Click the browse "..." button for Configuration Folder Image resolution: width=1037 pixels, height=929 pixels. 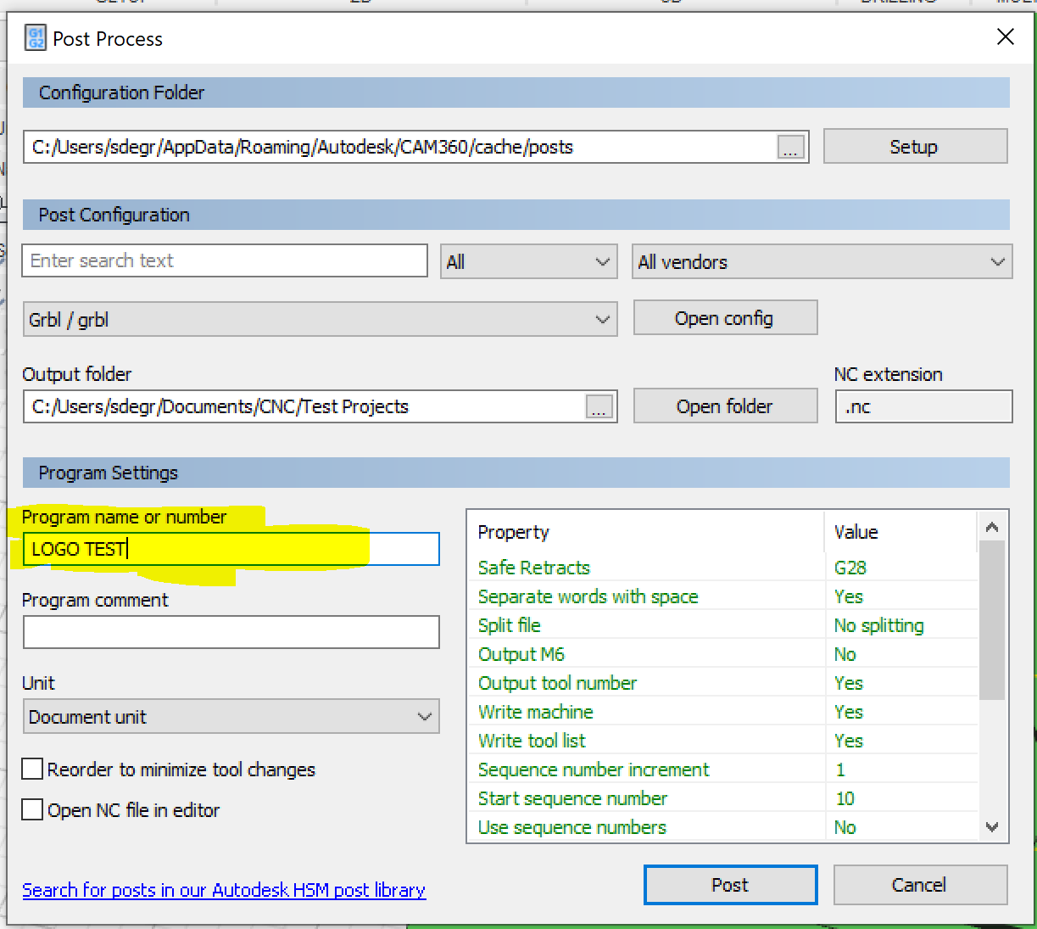790,147
